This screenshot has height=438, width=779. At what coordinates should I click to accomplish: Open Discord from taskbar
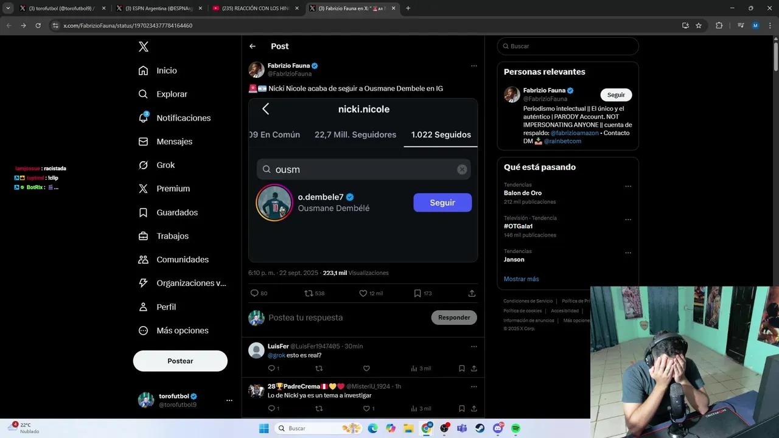[x=498, y=428]
